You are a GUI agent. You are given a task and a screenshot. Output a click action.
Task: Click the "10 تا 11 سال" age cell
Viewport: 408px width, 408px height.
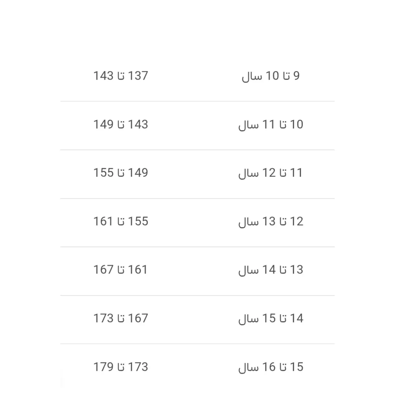(x=270, y=125)
